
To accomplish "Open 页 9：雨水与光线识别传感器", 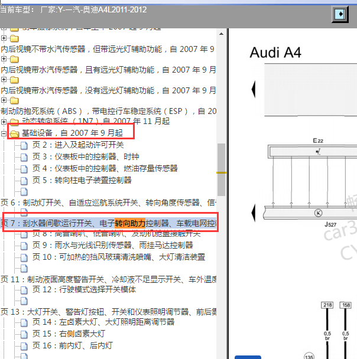I will 112,245.
